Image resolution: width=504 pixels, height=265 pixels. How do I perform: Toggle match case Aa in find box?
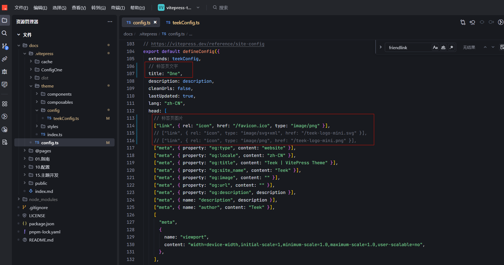[x=435, y=47]
